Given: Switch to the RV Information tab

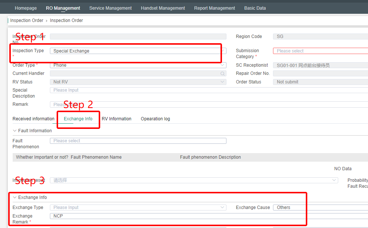Looking at the screenshot, I should [x=117, y=119].
